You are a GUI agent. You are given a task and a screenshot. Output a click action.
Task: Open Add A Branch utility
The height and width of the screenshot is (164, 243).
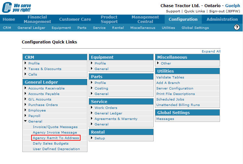click(x=168, y=83)
